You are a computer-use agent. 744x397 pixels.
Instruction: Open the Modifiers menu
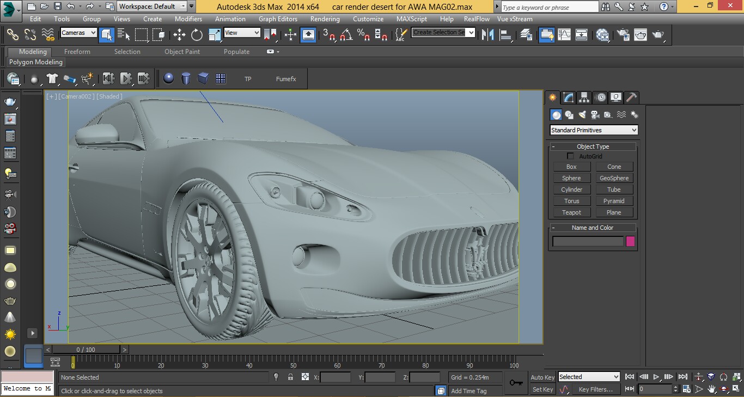pyautogui.click(x=188, y=19)
